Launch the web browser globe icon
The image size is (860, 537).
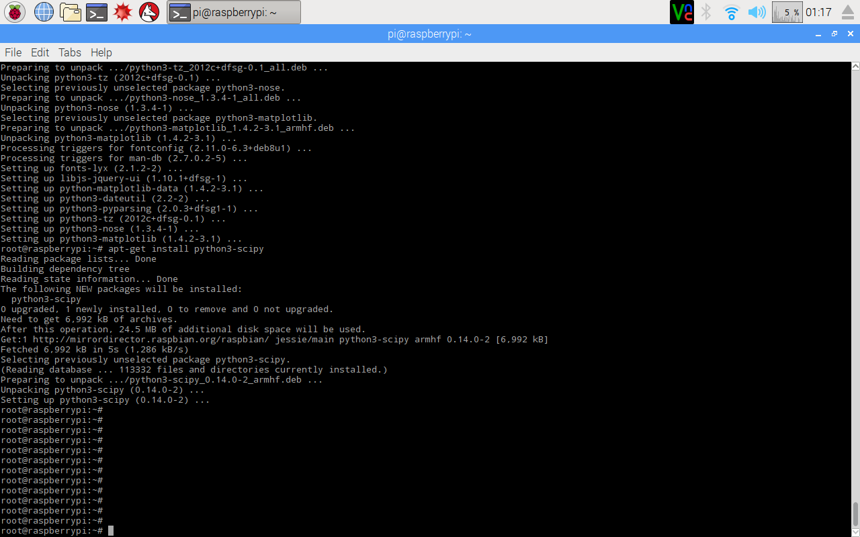[44, 12]
